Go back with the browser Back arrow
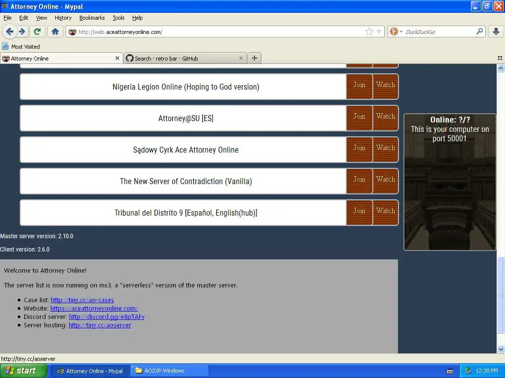The height and width of the screenshot is (378, 505). (x=10, y=31)
